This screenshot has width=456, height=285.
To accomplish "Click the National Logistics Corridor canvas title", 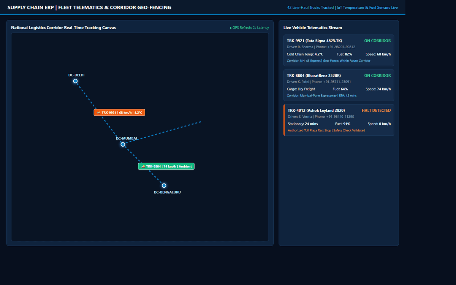I will tap(63, 28).
